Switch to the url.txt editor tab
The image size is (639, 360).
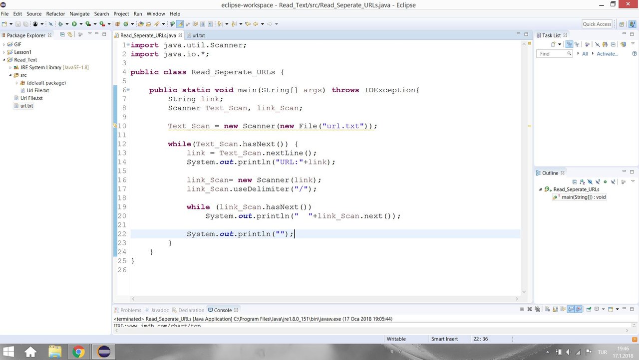pos(198,35)
